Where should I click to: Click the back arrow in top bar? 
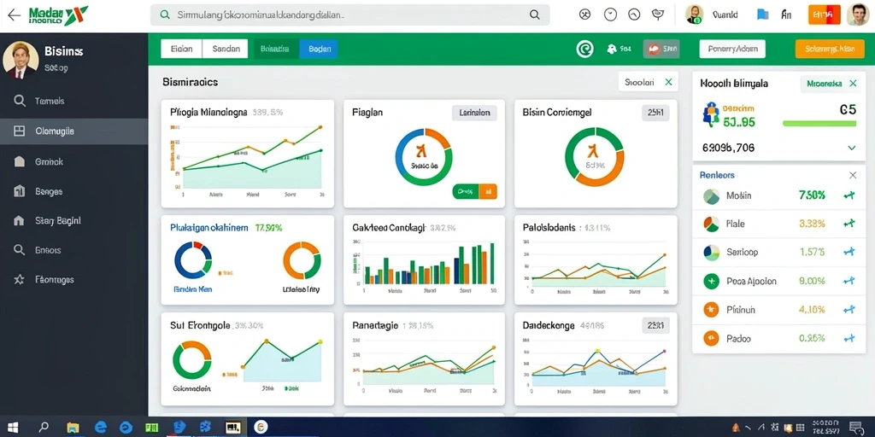(x=14, y=15)
